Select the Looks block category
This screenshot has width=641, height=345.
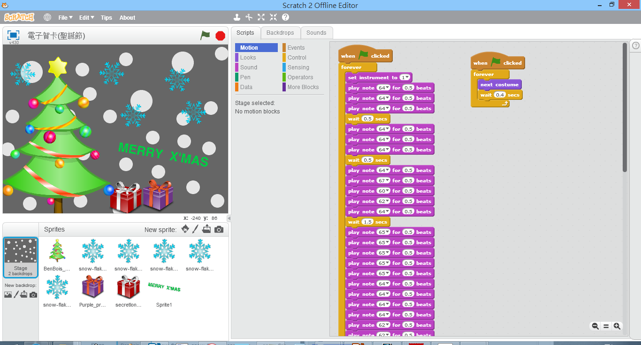point(248,58)
